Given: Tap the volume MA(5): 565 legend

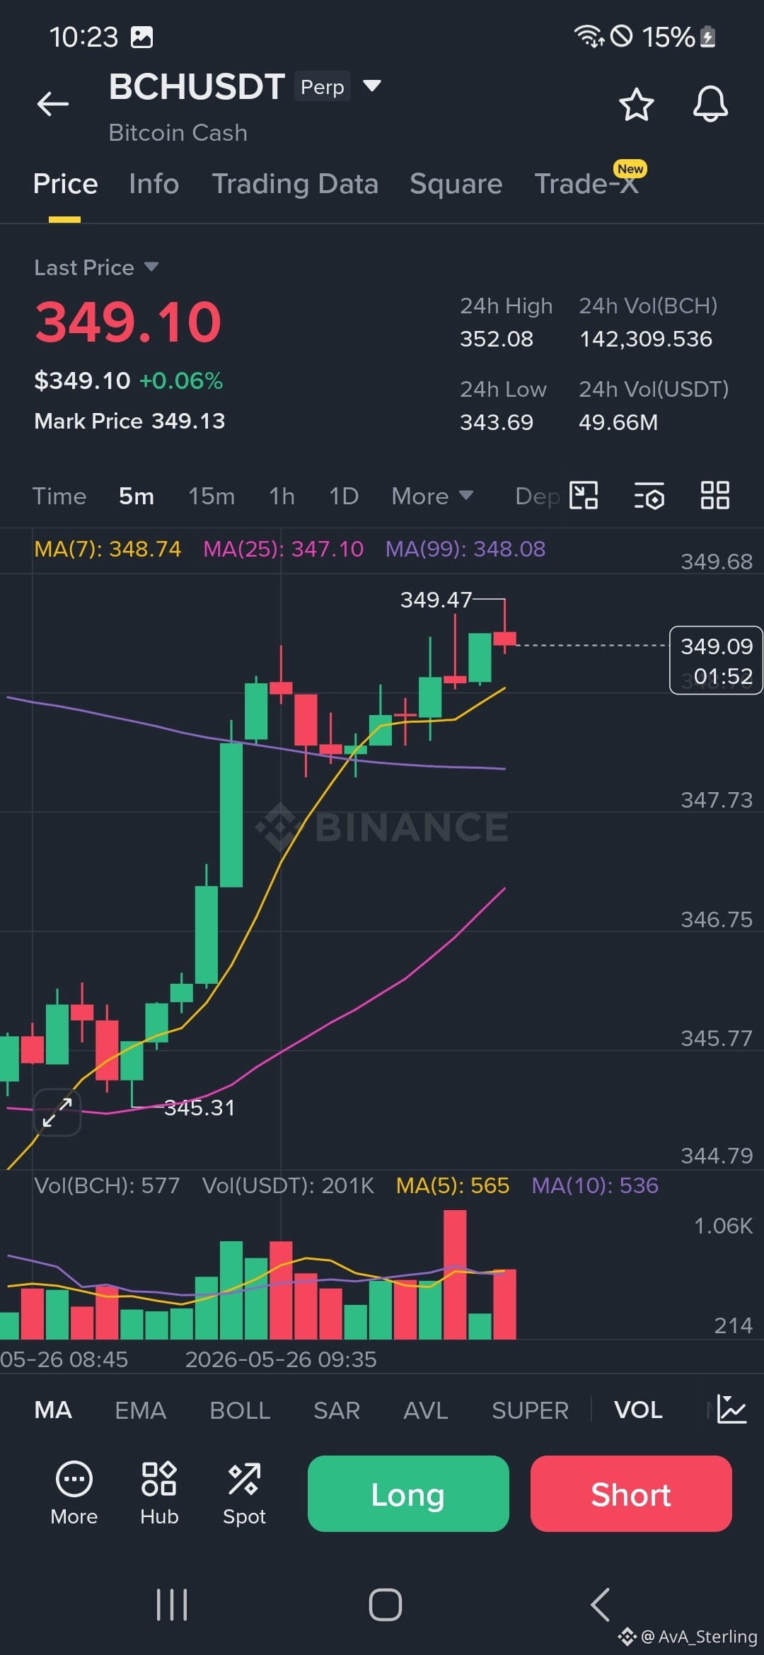Looking at the screenshot, I should pyautogui.click(x=453, y=1185).
